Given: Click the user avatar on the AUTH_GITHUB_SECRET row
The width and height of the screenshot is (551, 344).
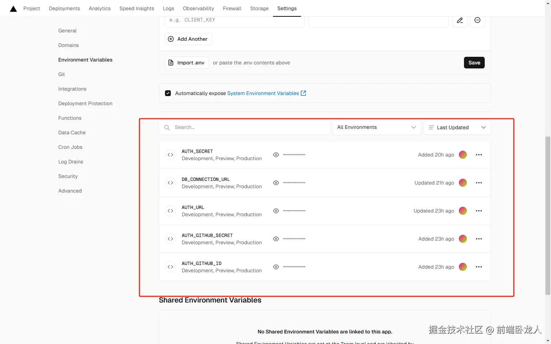Looking at the screenshot, I should [x=463, y=239].
